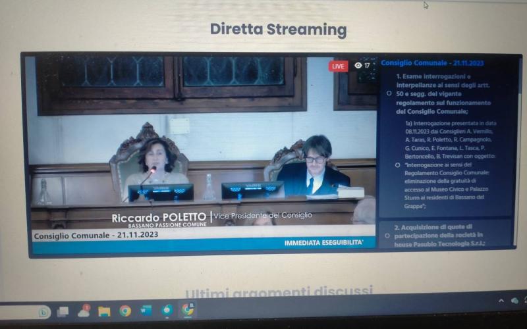This screenshot has width=527, height=329.
Task: Select sub-item 1a Interrogazione bullet
Action: point(397,165)
